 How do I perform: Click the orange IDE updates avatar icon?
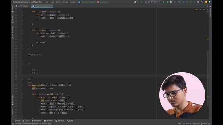pos(206,2)
